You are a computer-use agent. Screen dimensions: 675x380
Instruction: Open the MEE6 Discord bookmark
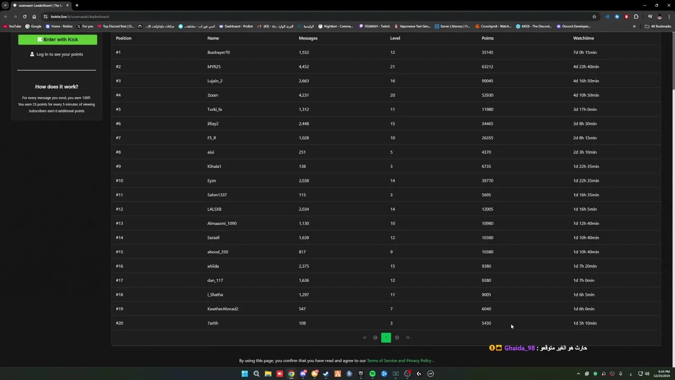(534, 26)
